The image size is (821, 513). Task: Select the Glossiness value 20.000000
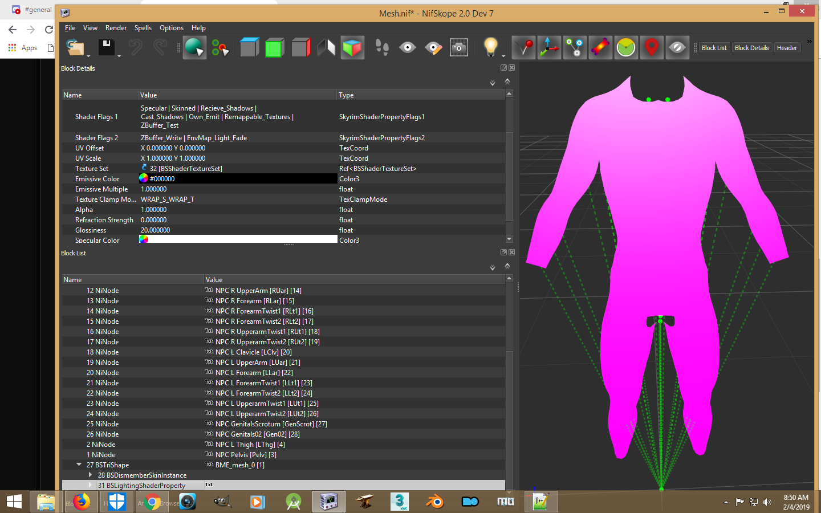point(155,230)
